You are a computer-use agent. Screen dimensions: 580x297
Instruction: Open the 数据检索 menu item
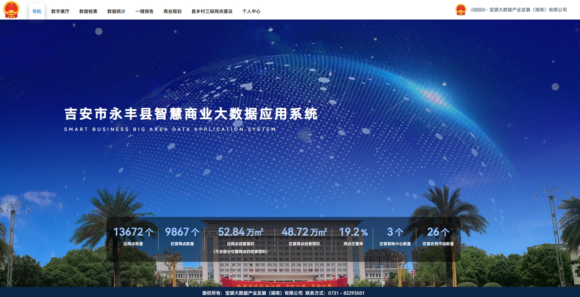[88, 11]
